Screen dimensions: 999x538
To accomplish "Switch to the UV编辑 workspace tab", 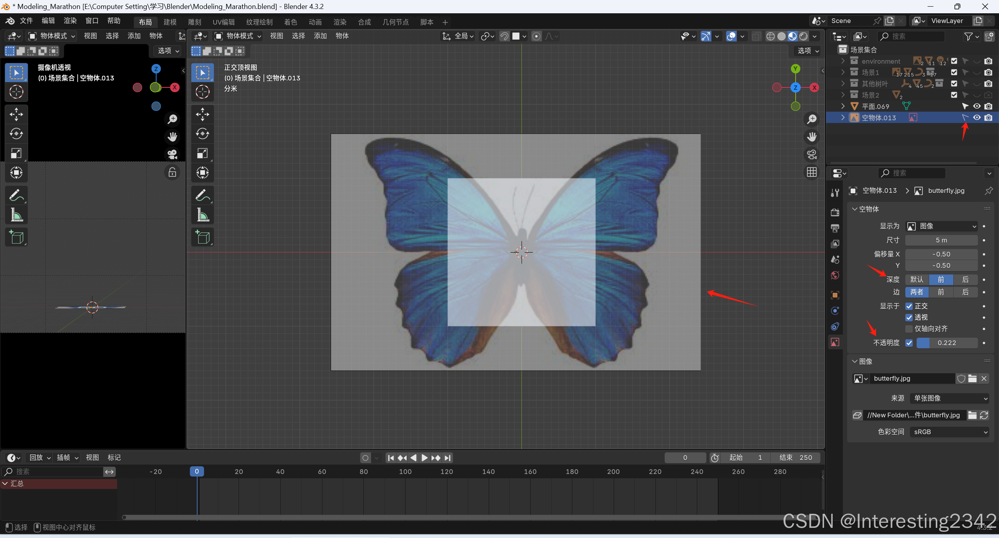I will 223,22.
